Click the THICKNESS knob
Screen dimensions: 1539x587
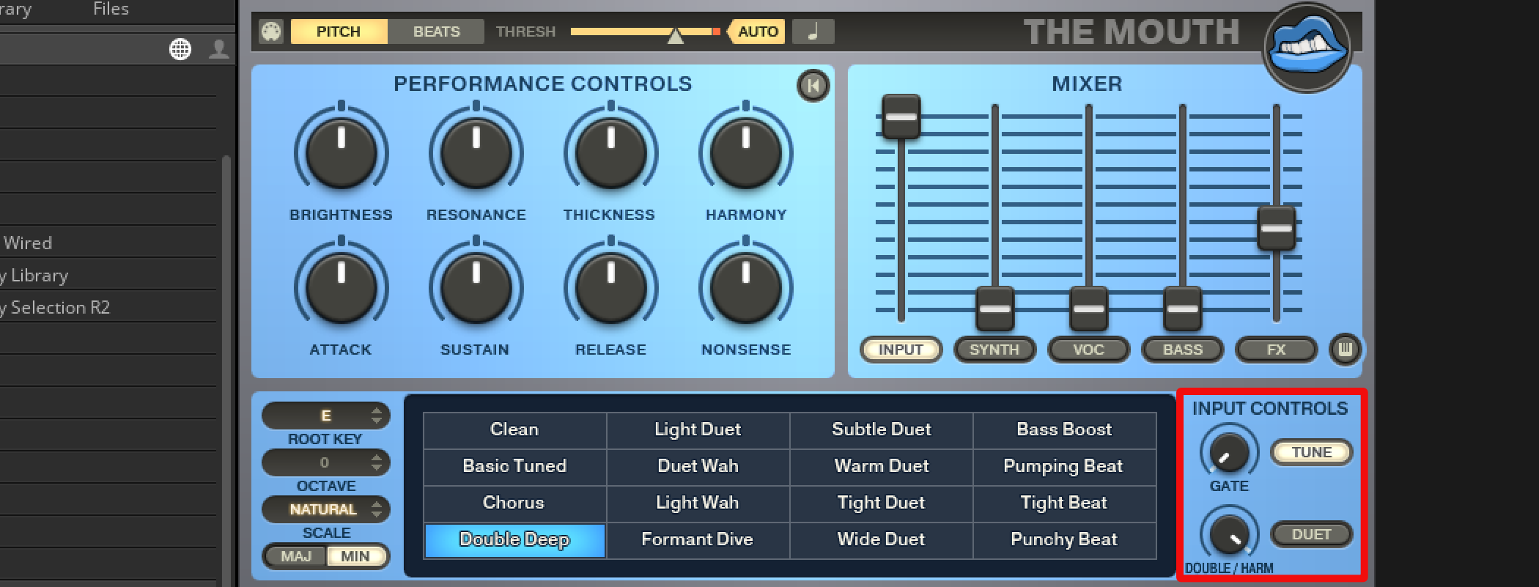pos(610,153)
